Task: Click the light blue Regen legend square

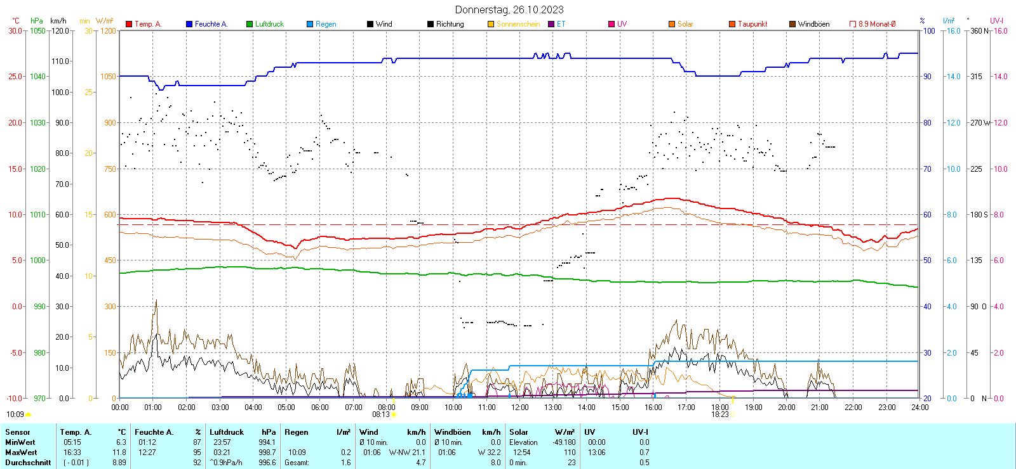Action: (x=310, y=24)
